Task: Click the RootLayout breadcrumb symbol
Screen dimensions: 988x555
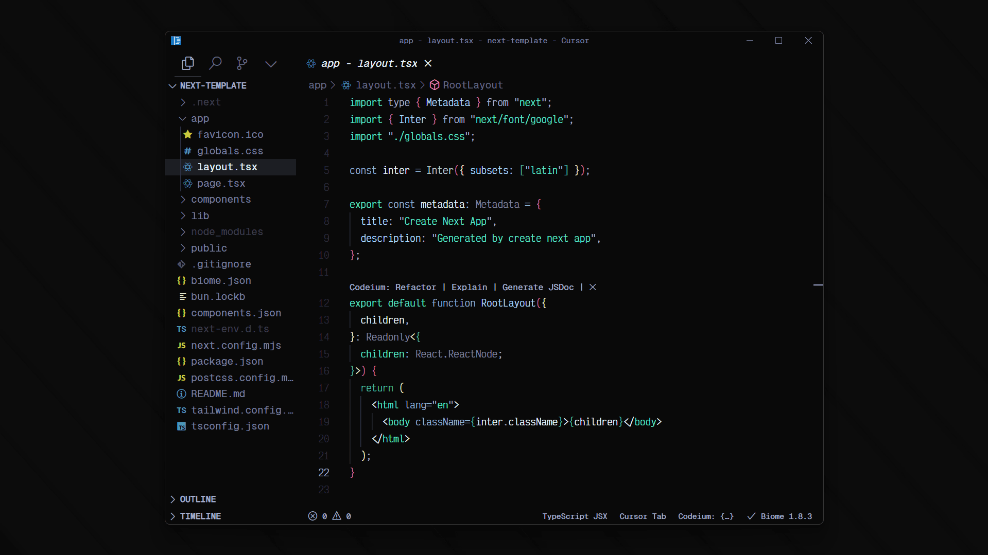Action: click(x=473, y=85)
